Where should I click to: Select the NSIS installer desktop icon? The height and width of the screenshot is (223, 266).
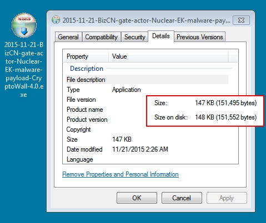click(24, 25)
